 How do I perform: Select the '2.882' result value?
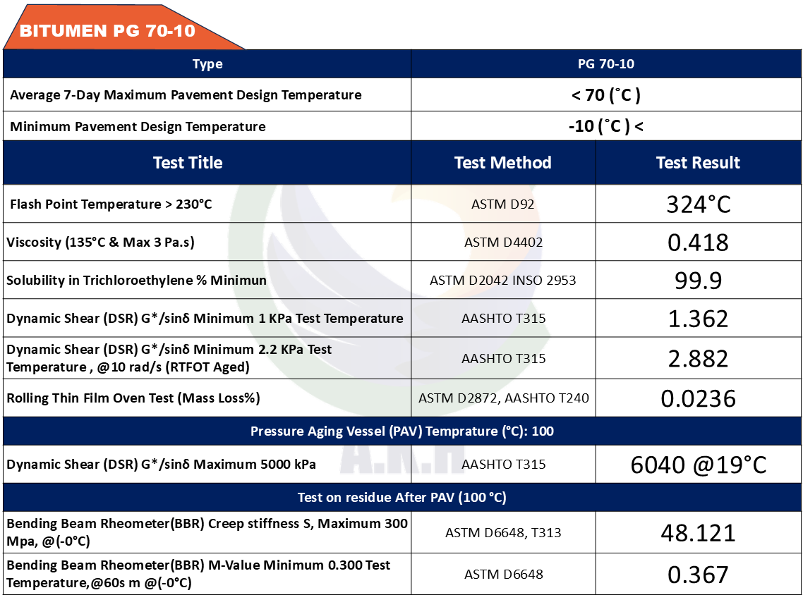click(x=698, y=359)
